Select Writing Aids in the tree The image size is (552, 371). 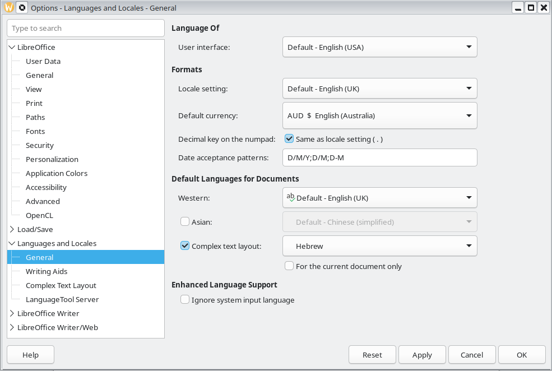click(47, 271)
